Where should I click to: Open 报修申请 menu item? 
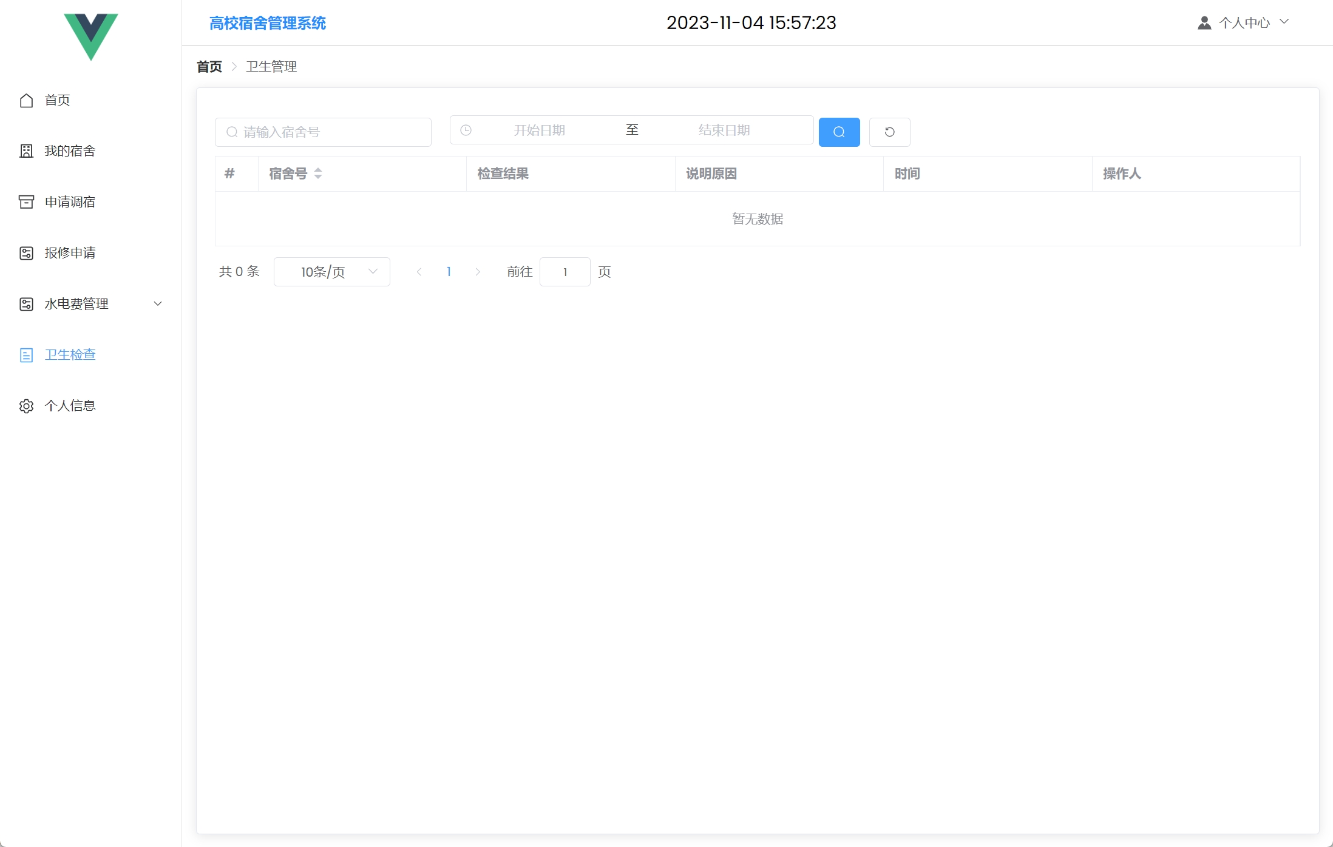(70, 253)
